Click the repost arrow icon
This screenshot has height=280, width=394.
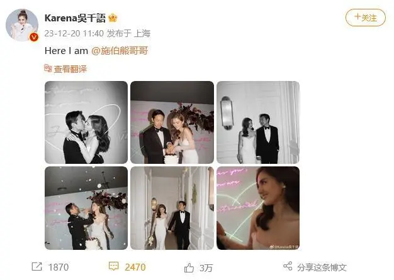37,266
